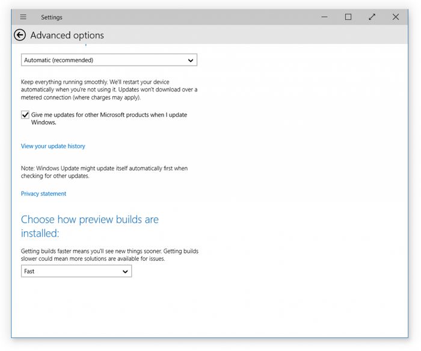The width and height of the screenshot is (421, 351).
Task: Click the chevron on the Fast dropdown
Action: pos(125,272)
